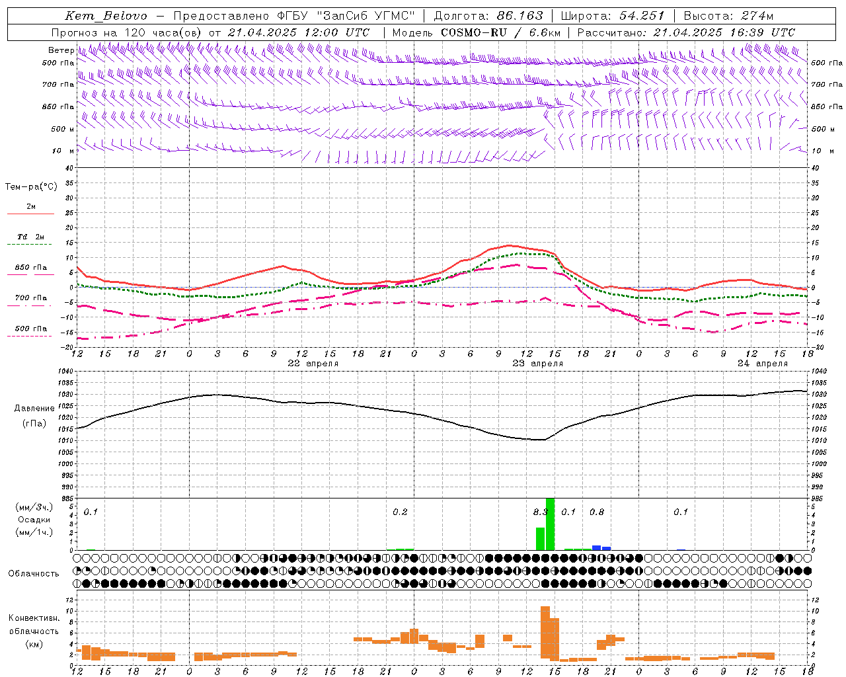Click the tallest green precipitation bar
Screen dimensions: 846x677
pyautogui.click(x=550, y=524)
